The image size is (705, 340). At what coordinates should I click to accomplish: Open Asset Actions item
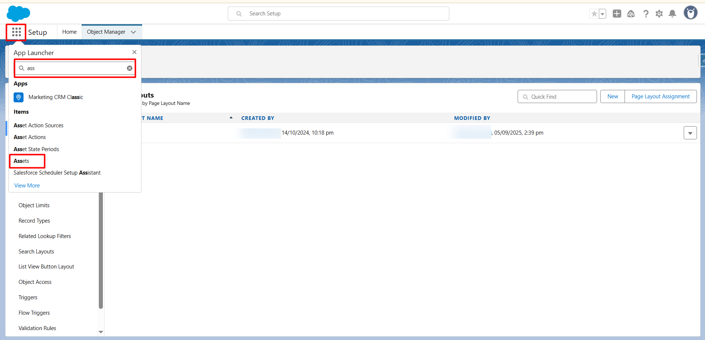coord(30,137)
